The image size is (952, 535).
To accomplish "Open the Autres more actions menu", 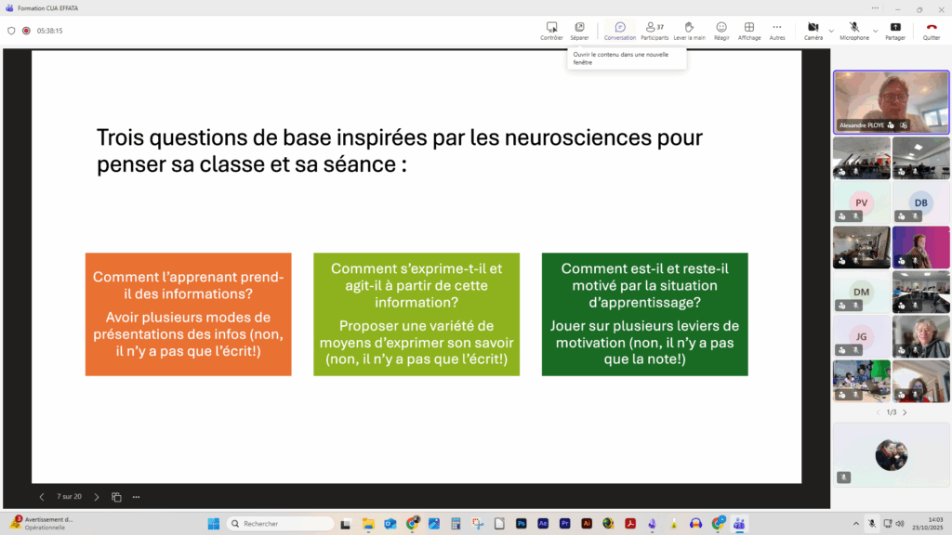I will (777, 31).
